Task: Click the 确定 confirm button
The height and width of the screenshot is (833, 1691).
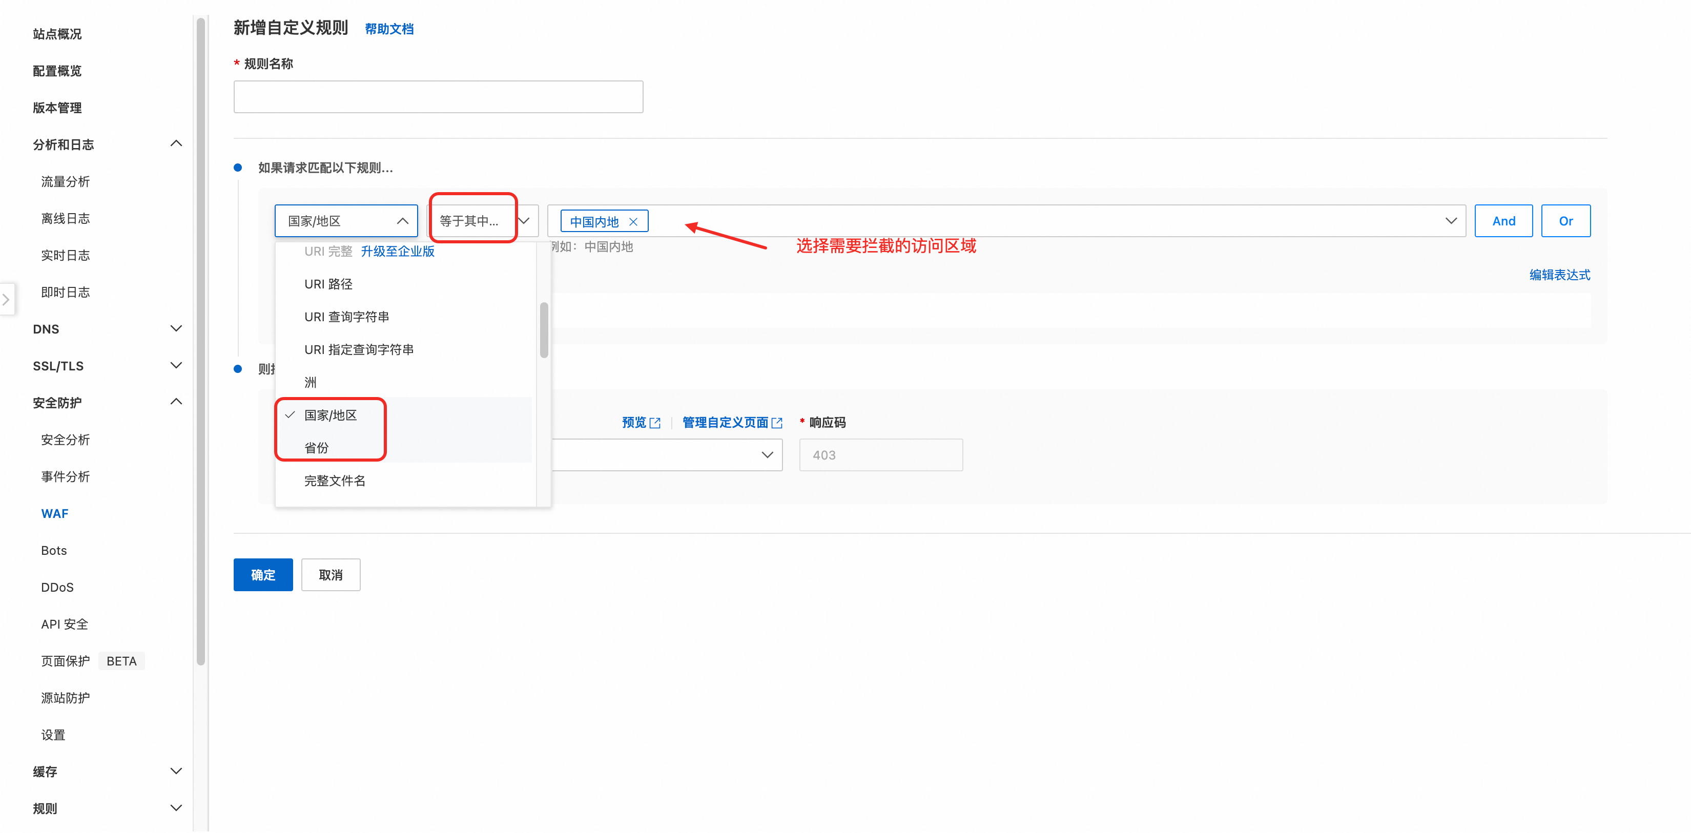Action: point(262,575)
